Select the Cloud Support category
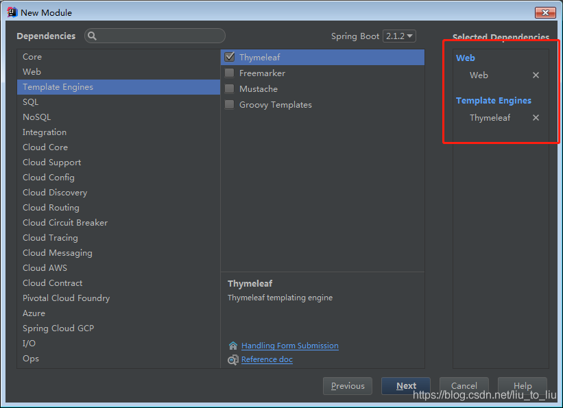This screenshot has height=408, width=563. (119, 163)
